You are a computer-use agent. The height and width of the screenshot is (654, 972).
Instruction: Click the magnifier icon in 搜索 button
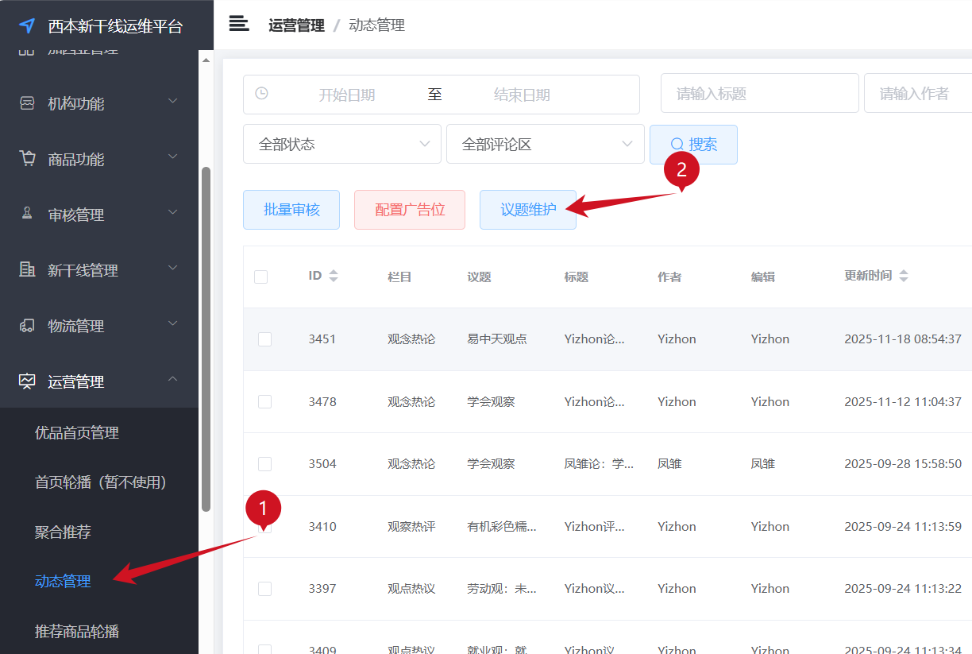tap(677, 144)
